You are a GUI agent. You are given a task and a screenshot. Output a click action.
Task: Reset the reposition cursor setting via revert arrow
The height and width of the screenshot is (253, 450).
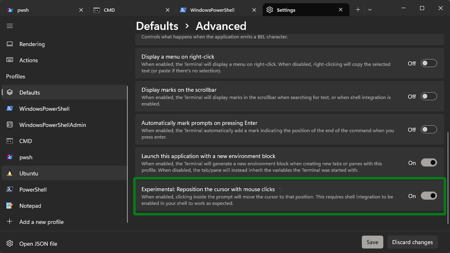coord(281,190)
